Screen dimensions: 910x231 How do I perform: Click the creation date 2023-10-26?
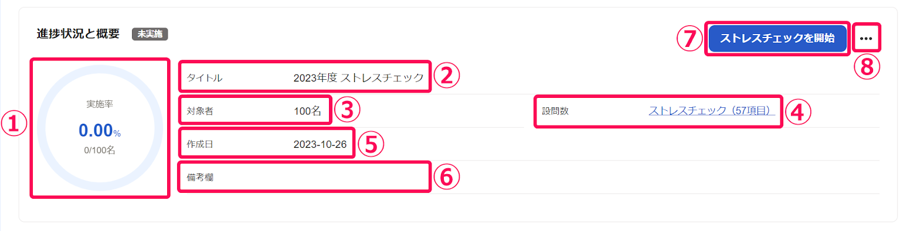coord(320,144)
